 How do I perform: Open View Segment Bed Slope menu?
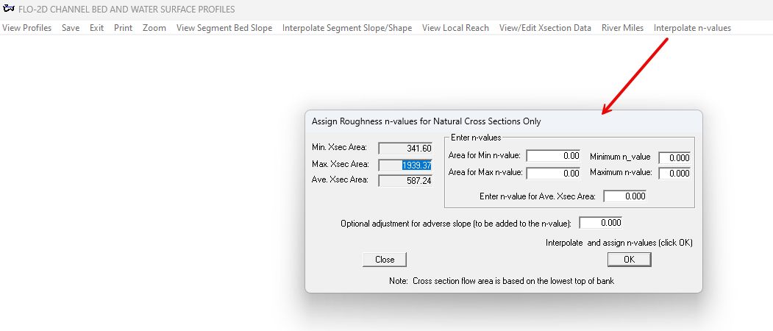[x=224, y=28]
